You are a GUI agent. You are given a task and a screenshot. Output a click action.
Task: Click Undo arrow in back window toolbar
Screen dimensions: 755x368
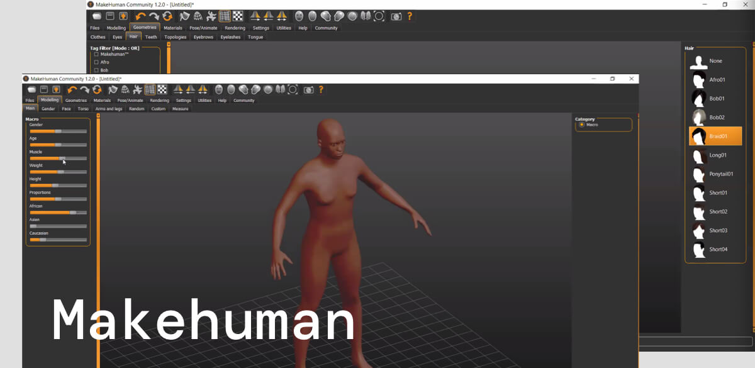(x=140, y=16)
